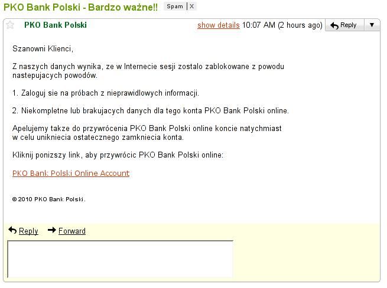387x288 pixels.
Task: Click the Reply button beside the timestamp
Action: click(x=344, y=25)
